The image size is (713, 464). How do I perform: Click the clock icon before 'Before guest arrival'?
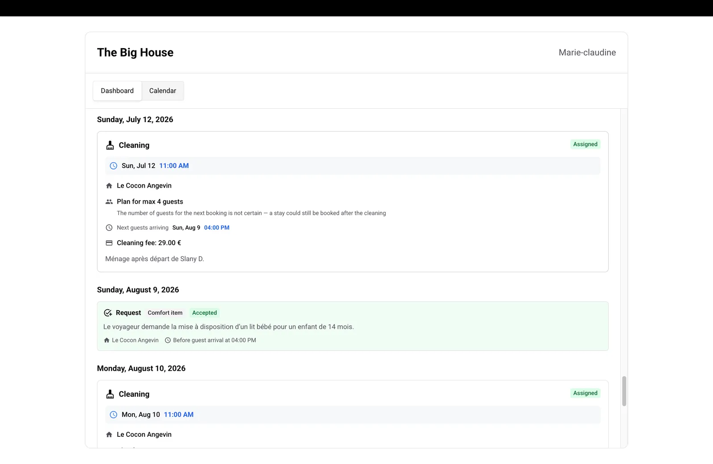click(168, 340)
